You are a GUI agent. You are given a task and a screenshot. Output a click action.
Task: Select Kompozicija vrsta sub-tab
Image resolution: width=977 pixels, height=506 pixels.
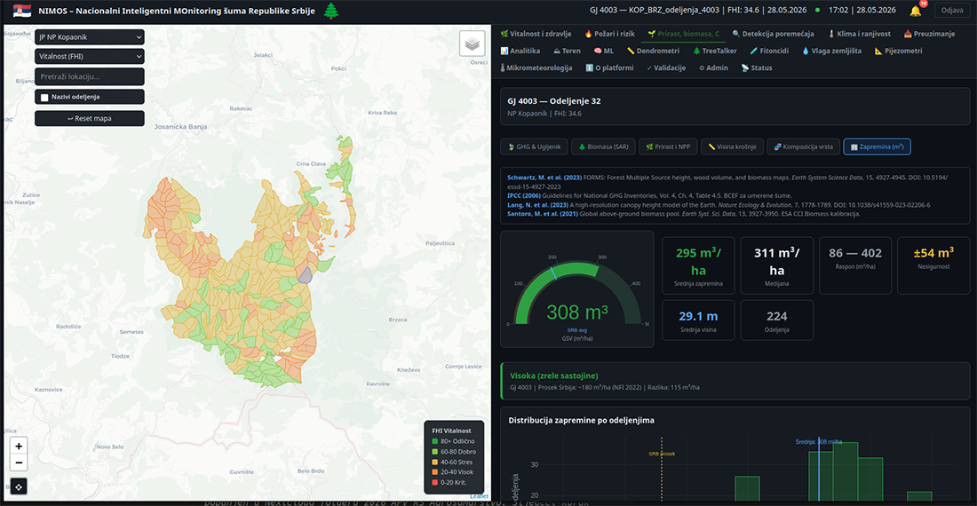pyautogui.click(x=803, y=146)
